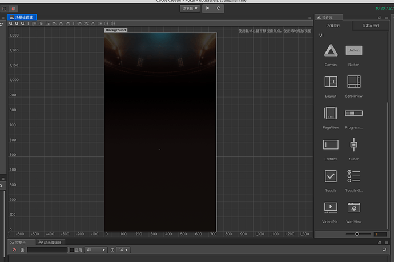
Task: Open the widget library panel menu
Action: point(387,18)
